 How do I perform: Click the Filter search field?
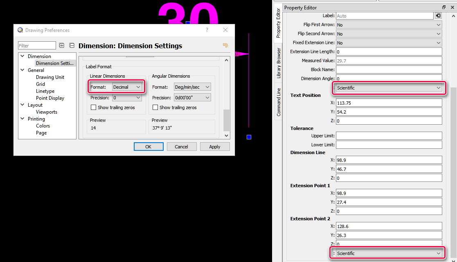pos(37,45)
